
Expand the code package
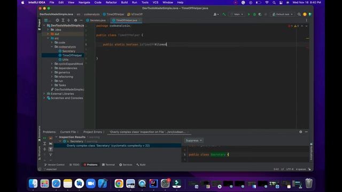click(52, 43)
